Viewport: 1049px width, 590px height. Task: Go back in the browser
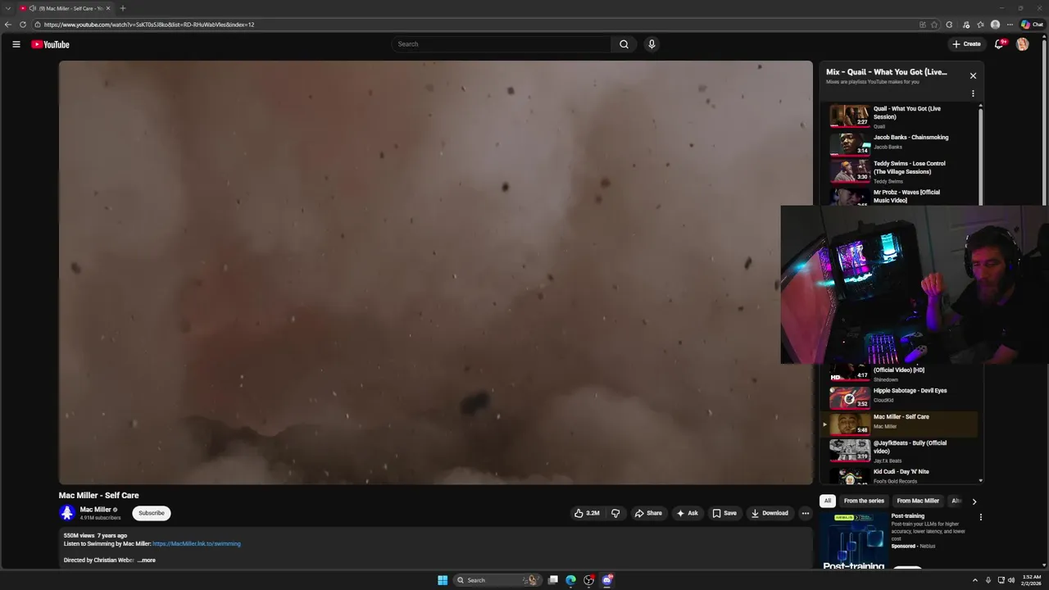tap(8, 25)
